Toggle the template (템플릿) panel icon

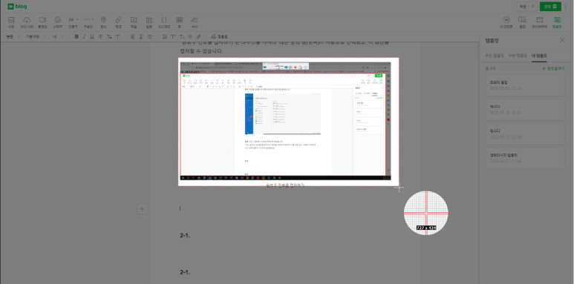(x=557, y=22)
